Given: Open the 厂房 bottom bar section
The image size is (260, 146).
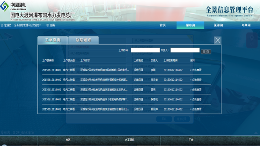Looking at the screenshot, I should click(x=191, y=140).
